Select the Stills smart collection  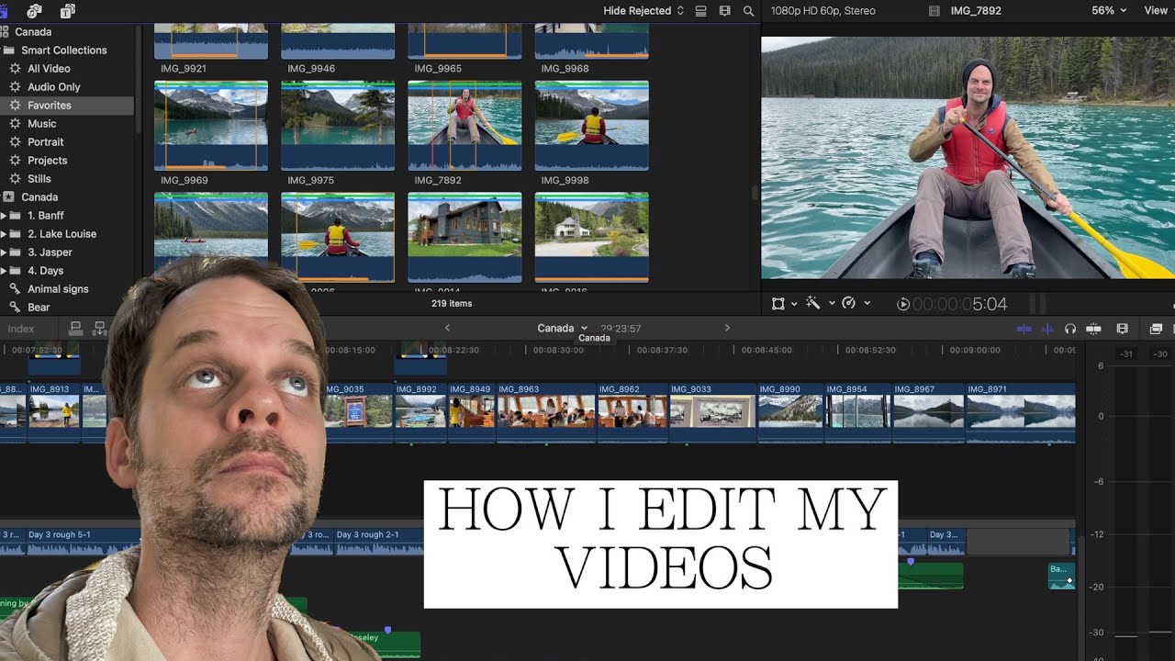(x=39, y=179)
